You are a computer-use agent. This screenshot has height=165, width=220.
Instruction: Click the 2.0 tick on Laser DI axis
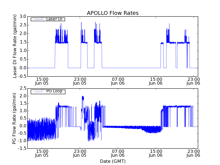click(x=23, y=34)
